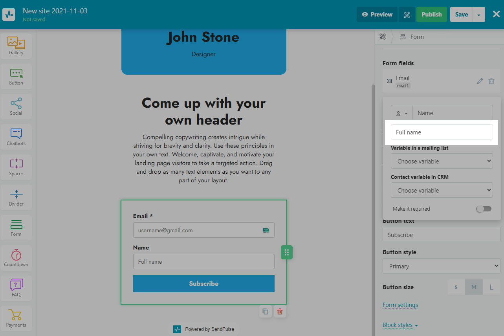The image size is (504, 336).
Task: Expand the Button style Primary dropdown
Action: pyautogui.click(x=441, y=266)
